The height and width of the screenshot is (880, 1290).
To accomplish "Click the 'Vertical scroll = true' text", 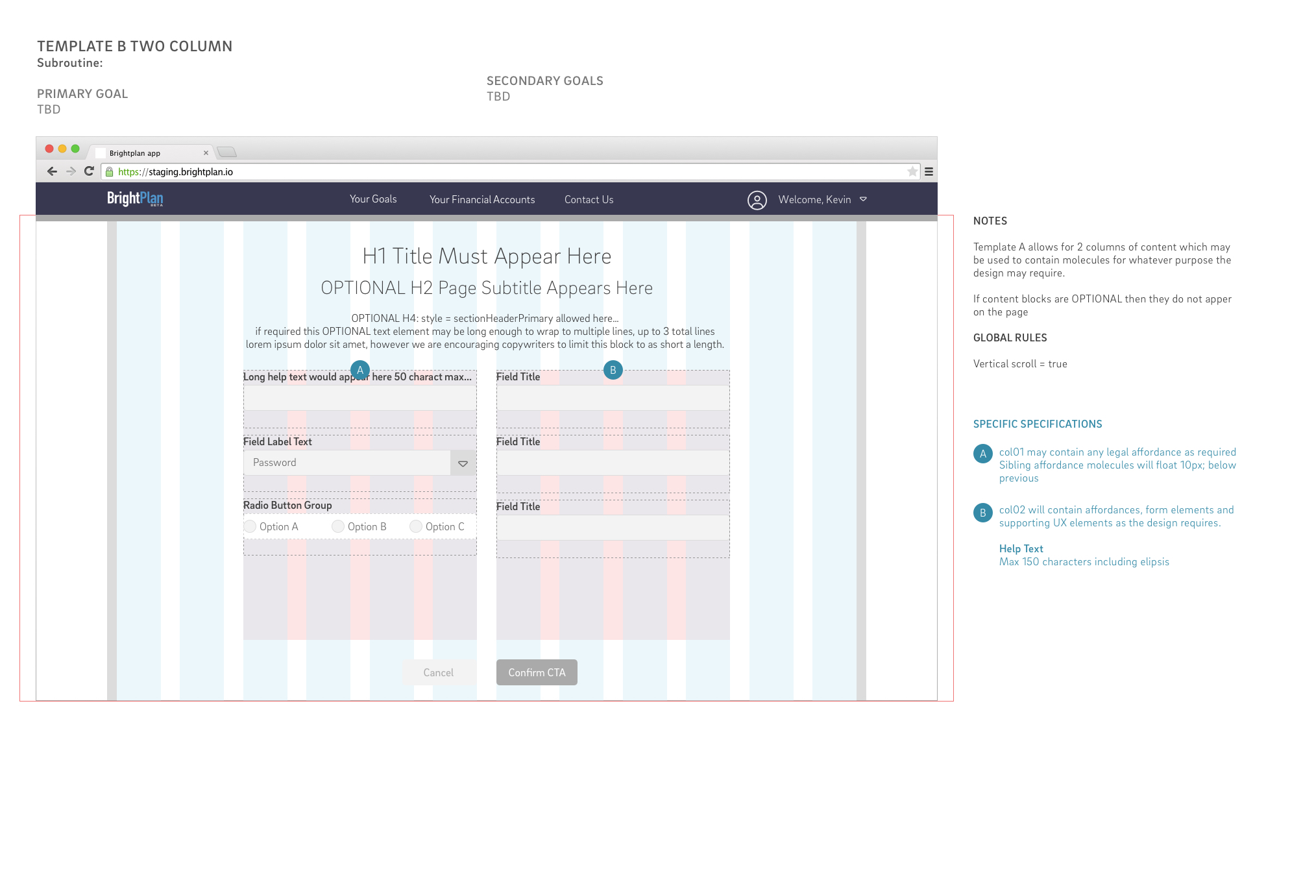I will (x=1020, y=364).
